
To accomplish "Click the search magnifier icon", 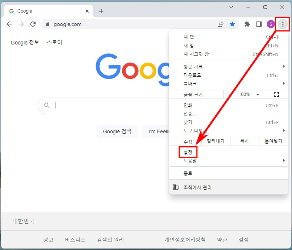I will pyautogui.click(x=47, y=105).
